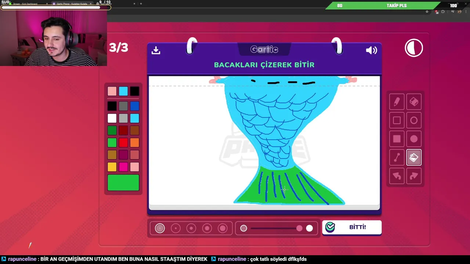Select the eraser tool
470x264 pixels.
[x=414, y=102]
